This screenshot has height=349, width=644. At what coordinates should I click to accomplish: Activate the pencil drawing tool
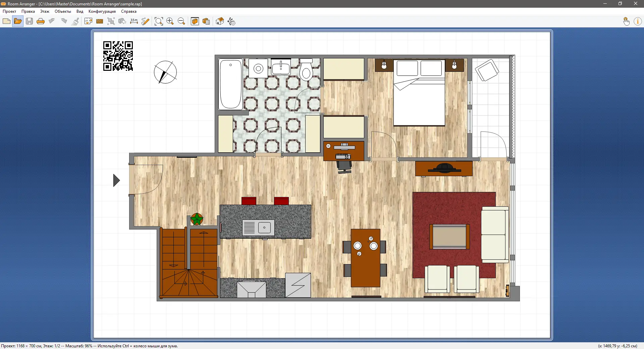pyautogui.click(x=145, y=21)
